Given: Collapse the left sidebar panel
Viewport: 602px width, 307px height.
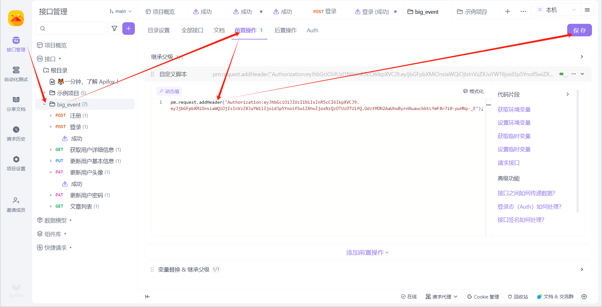Looking at the screenshot, I should [x=147, y=297].
